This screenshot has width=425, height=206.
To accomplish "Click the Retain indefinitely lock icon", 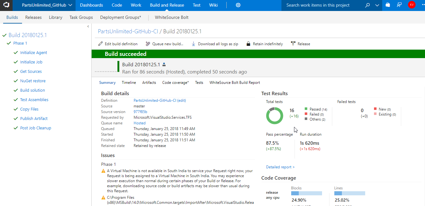I will point(248,44).
